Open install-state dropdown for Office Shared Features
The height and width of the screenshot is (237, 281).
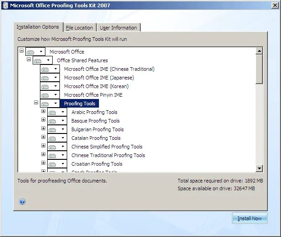[43, 60]
